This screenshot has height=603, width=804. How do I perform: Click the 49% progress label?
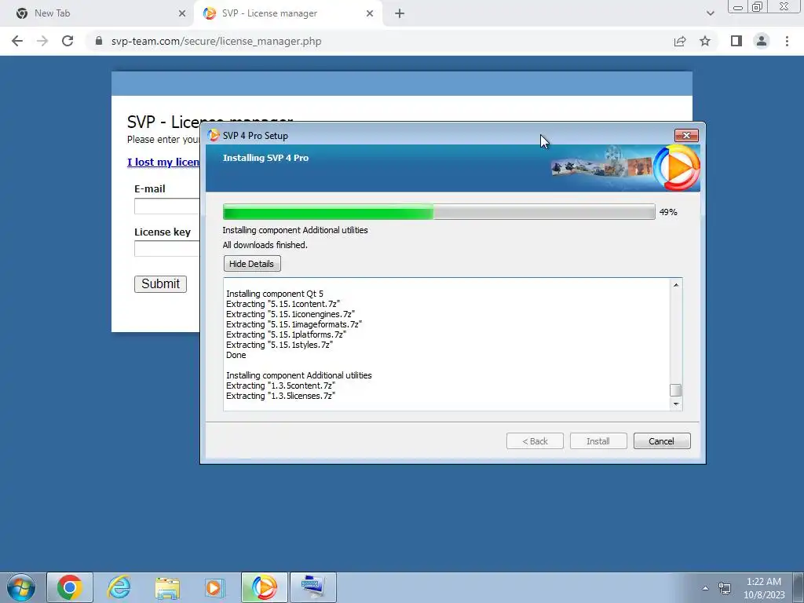pos(668,212)
